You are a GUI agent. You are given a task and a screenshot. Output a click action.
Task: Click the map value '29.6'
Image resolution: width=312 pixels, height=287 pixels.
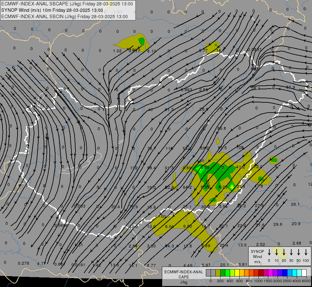[278, 224]
